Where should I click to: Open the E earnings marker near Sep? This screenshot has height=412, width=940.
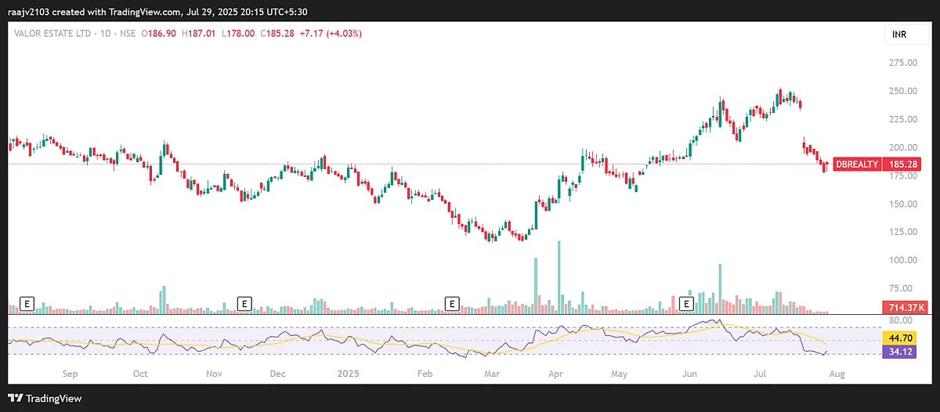click(x=28, y=302)
